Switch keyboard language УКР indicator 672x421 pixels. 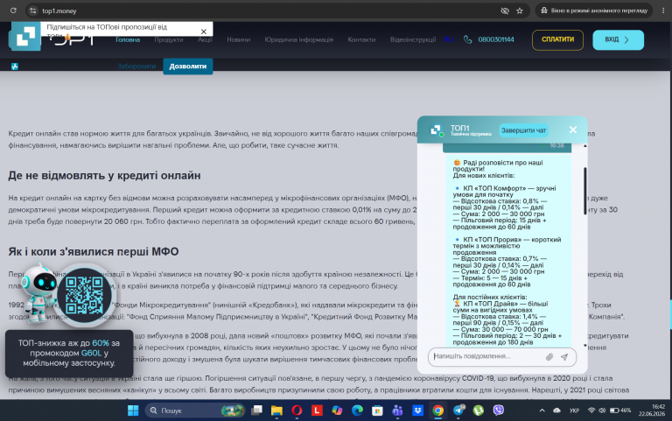coord(574,410)
